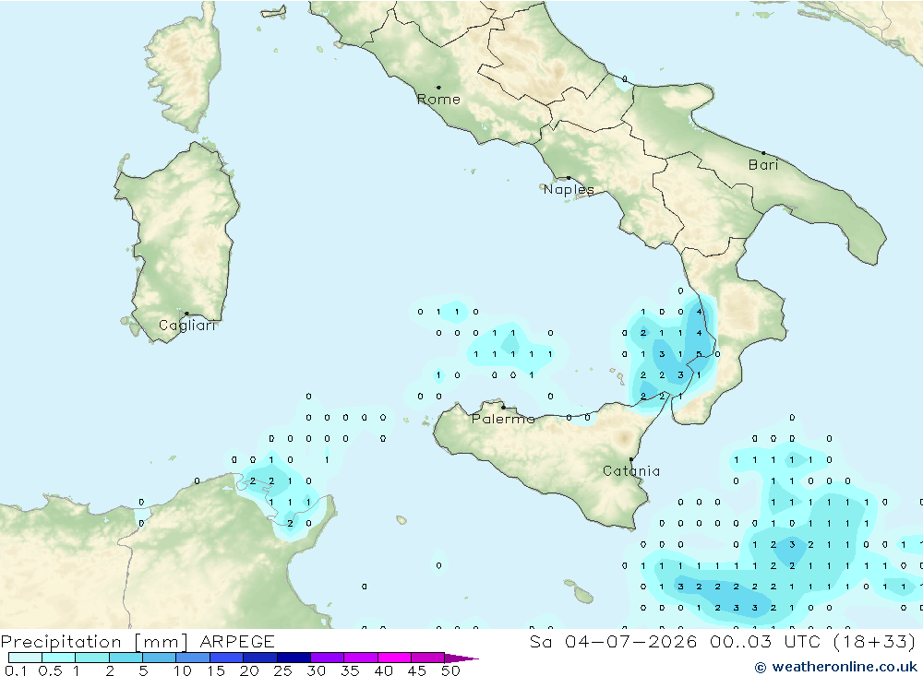Pick the 20–25 mm legend color
Image resolution: width=923 pixels, height=676 pixels.
(x=260, y=658)
